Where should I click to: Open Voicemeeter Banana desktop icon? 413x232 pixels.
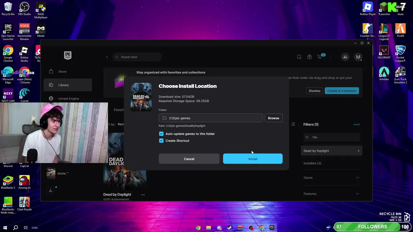pyautogui.click(x=25, y=32)
